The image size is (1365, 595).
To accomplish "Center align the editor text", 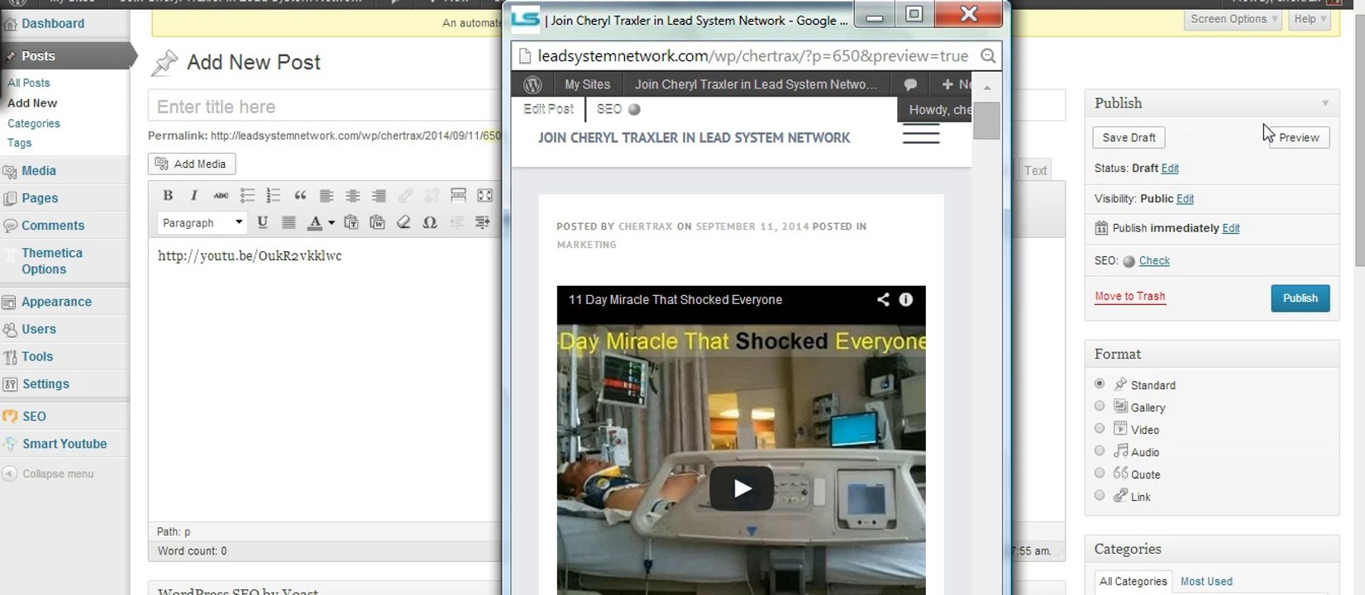I will (353, 196).
